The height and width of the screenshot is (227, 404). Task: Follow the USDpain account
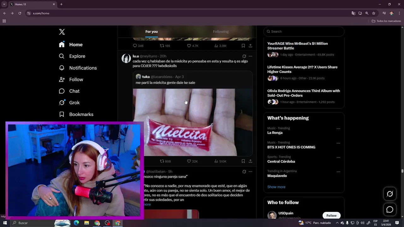(331, 215)
